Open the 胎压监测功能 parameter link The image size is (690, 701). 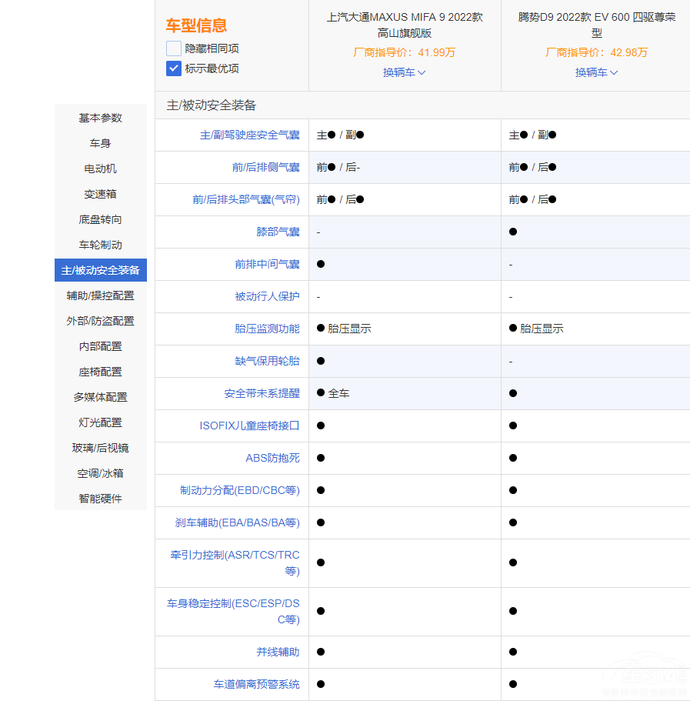click(267, 329)
